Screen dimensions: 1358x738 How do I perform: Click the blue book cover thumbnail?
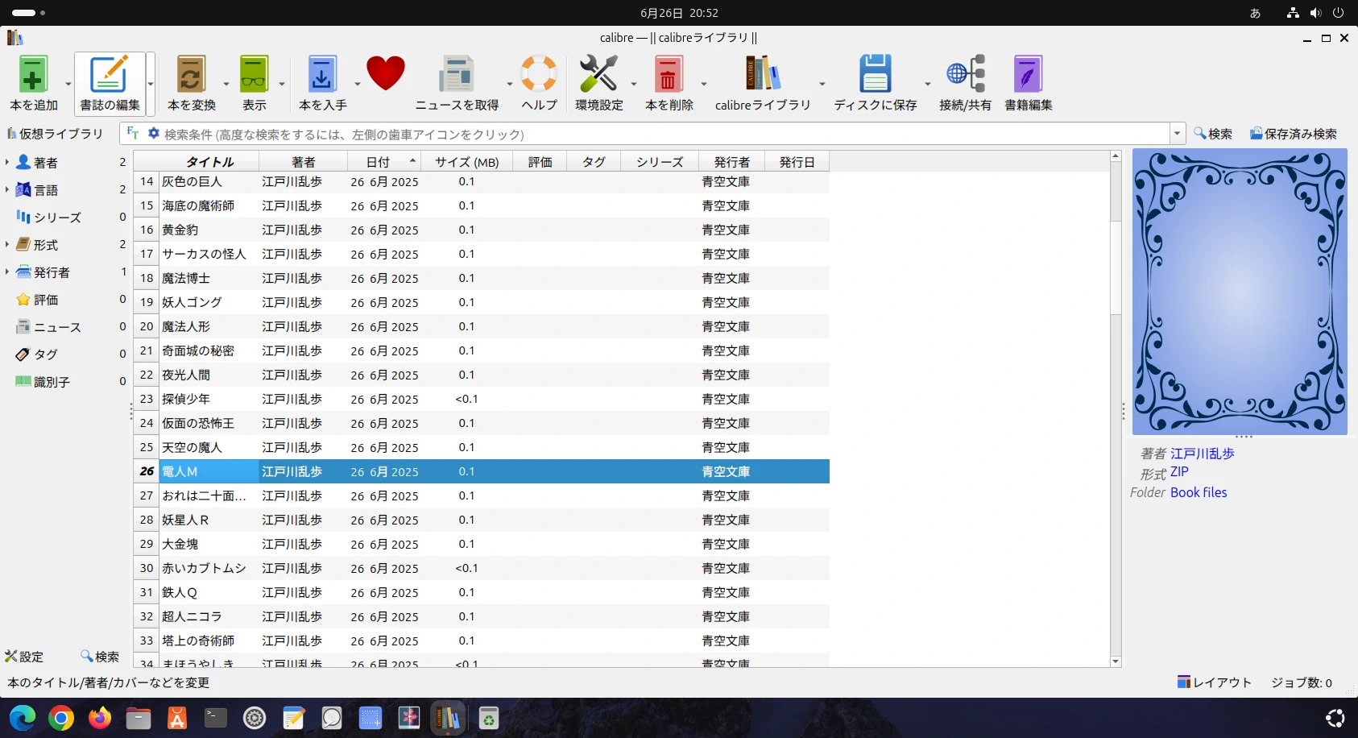coord(1240,292)
